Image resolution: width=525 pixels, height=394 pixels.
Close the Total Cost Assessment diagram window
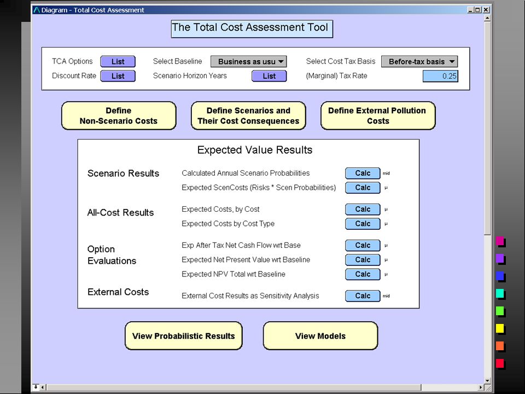click(486, 10)
